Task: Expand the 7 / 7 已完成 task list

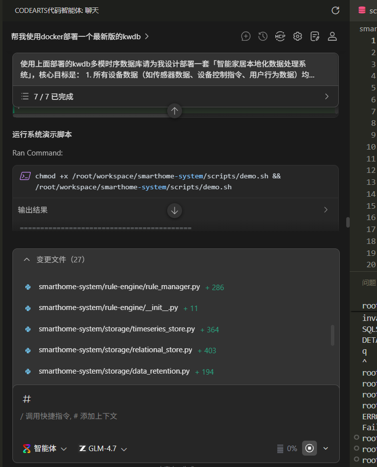Action: pyautogui.click(x=176, y=96)
